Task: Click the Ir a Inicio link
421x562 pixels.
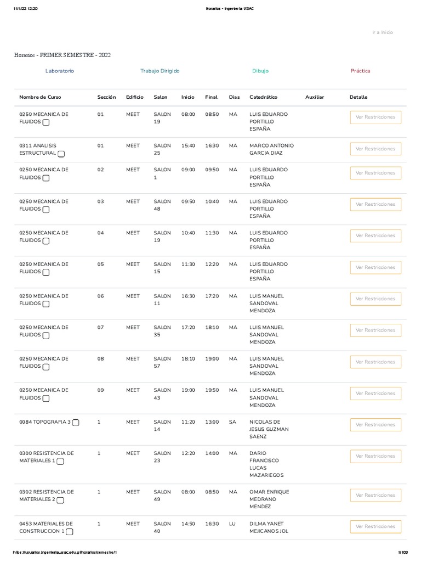Action: 383,32
